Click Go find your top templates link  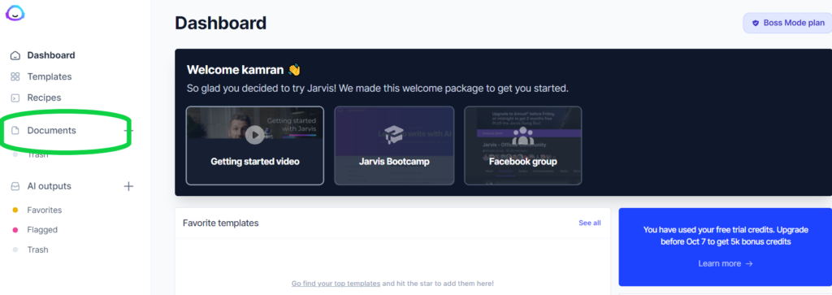click(x=336, y=284)
